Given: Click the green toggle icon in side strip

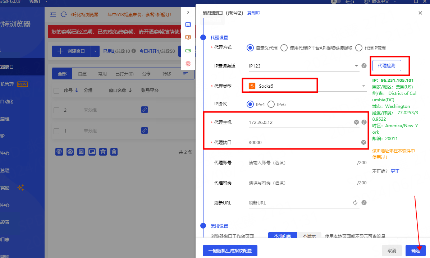Looking at the screenshot, I should 188,51.
